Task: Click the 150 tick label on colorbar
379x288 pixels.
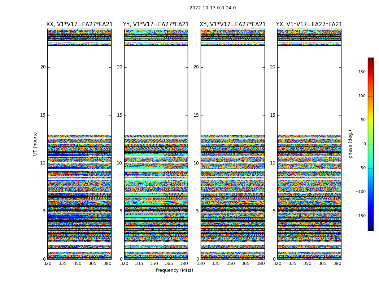Action: pyautogui.click(x=362, y=72)
